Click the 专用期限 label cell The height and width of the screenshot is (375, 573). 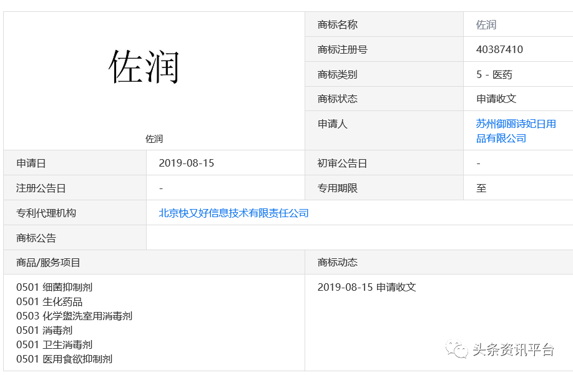click(x=338, y=188)
